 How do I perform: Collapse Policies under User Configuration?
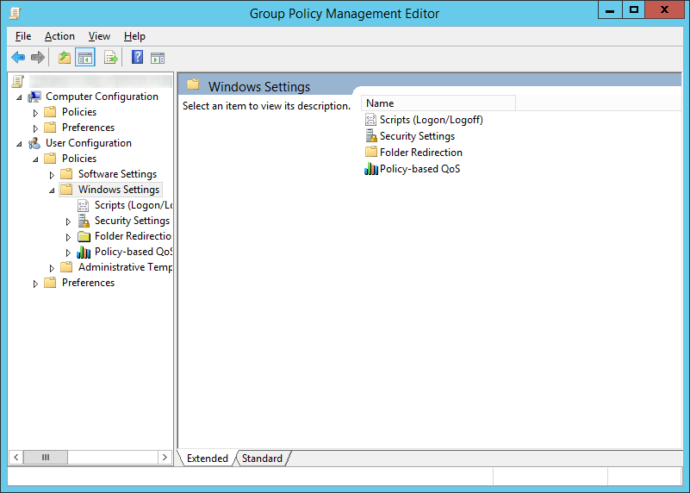35,159
